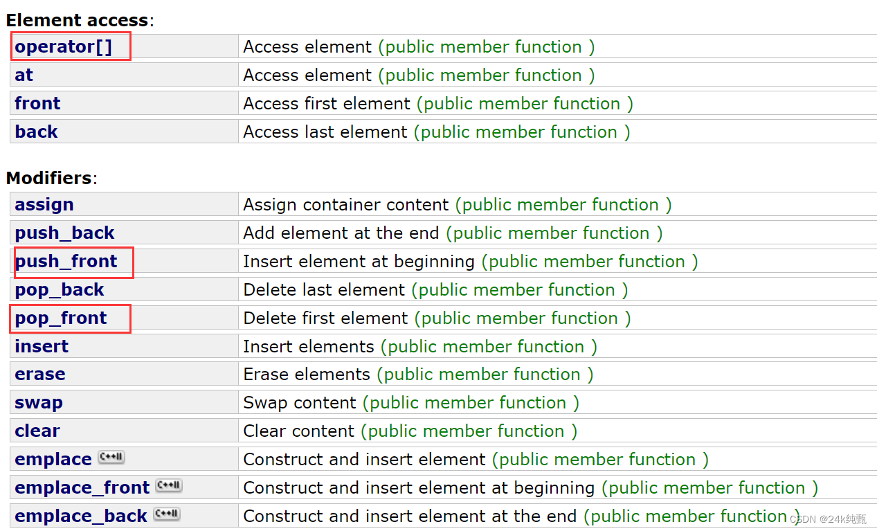Open the emplace function link
Screen dimensions: 877x531
tap(53, 460)
